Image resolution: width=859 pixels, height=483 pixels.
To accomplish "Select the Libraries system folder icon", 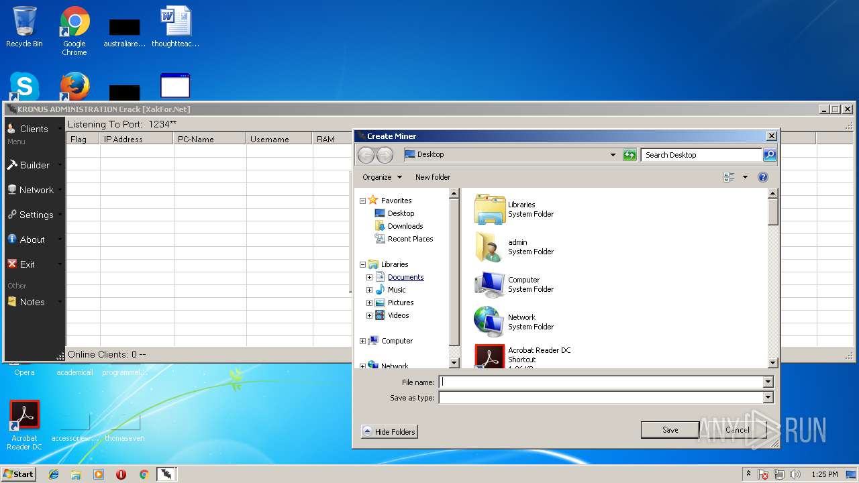I will 489,209.
